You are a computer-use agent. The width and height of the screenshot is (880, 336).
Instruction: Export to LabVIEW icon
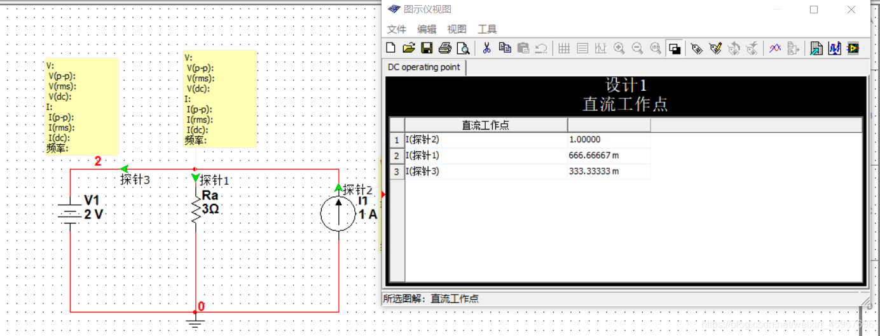[853, 48]
